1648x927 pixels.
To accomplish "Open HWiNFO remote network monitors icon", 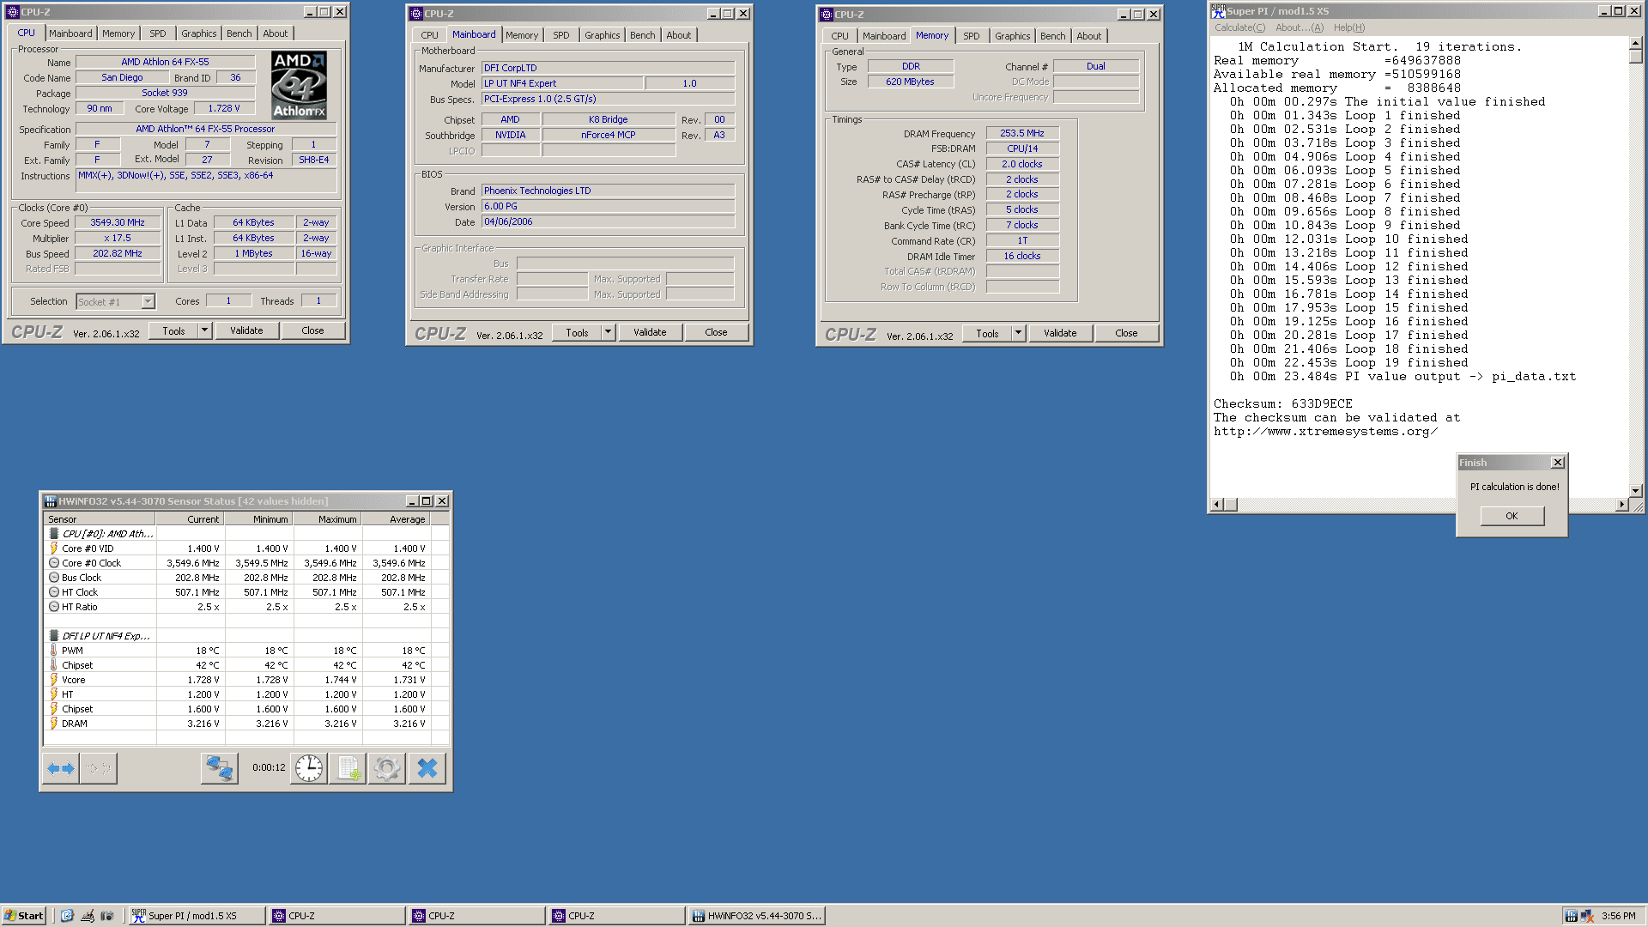I will point(219,768).
